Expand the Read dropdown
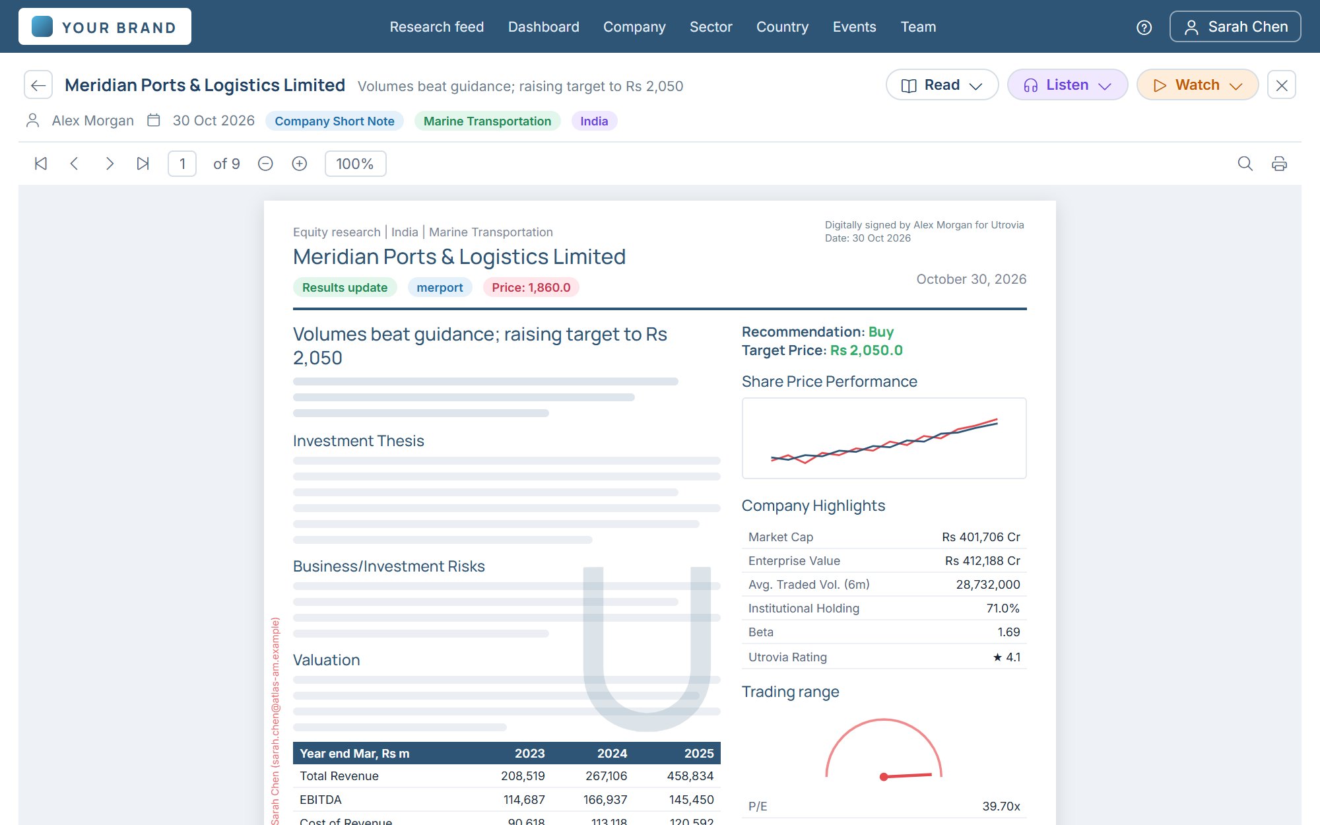 coord(942,85)
